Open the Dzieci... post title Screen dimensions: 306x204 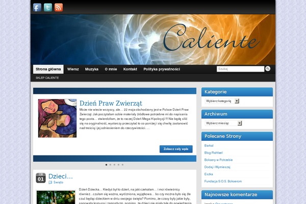[x=61, y=176]
